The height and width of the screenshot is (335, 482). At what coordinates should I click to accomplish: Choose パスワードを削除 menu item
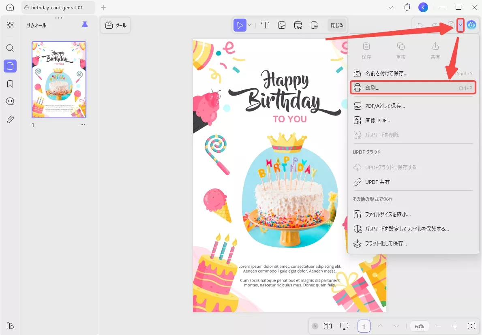click(413, 135)
